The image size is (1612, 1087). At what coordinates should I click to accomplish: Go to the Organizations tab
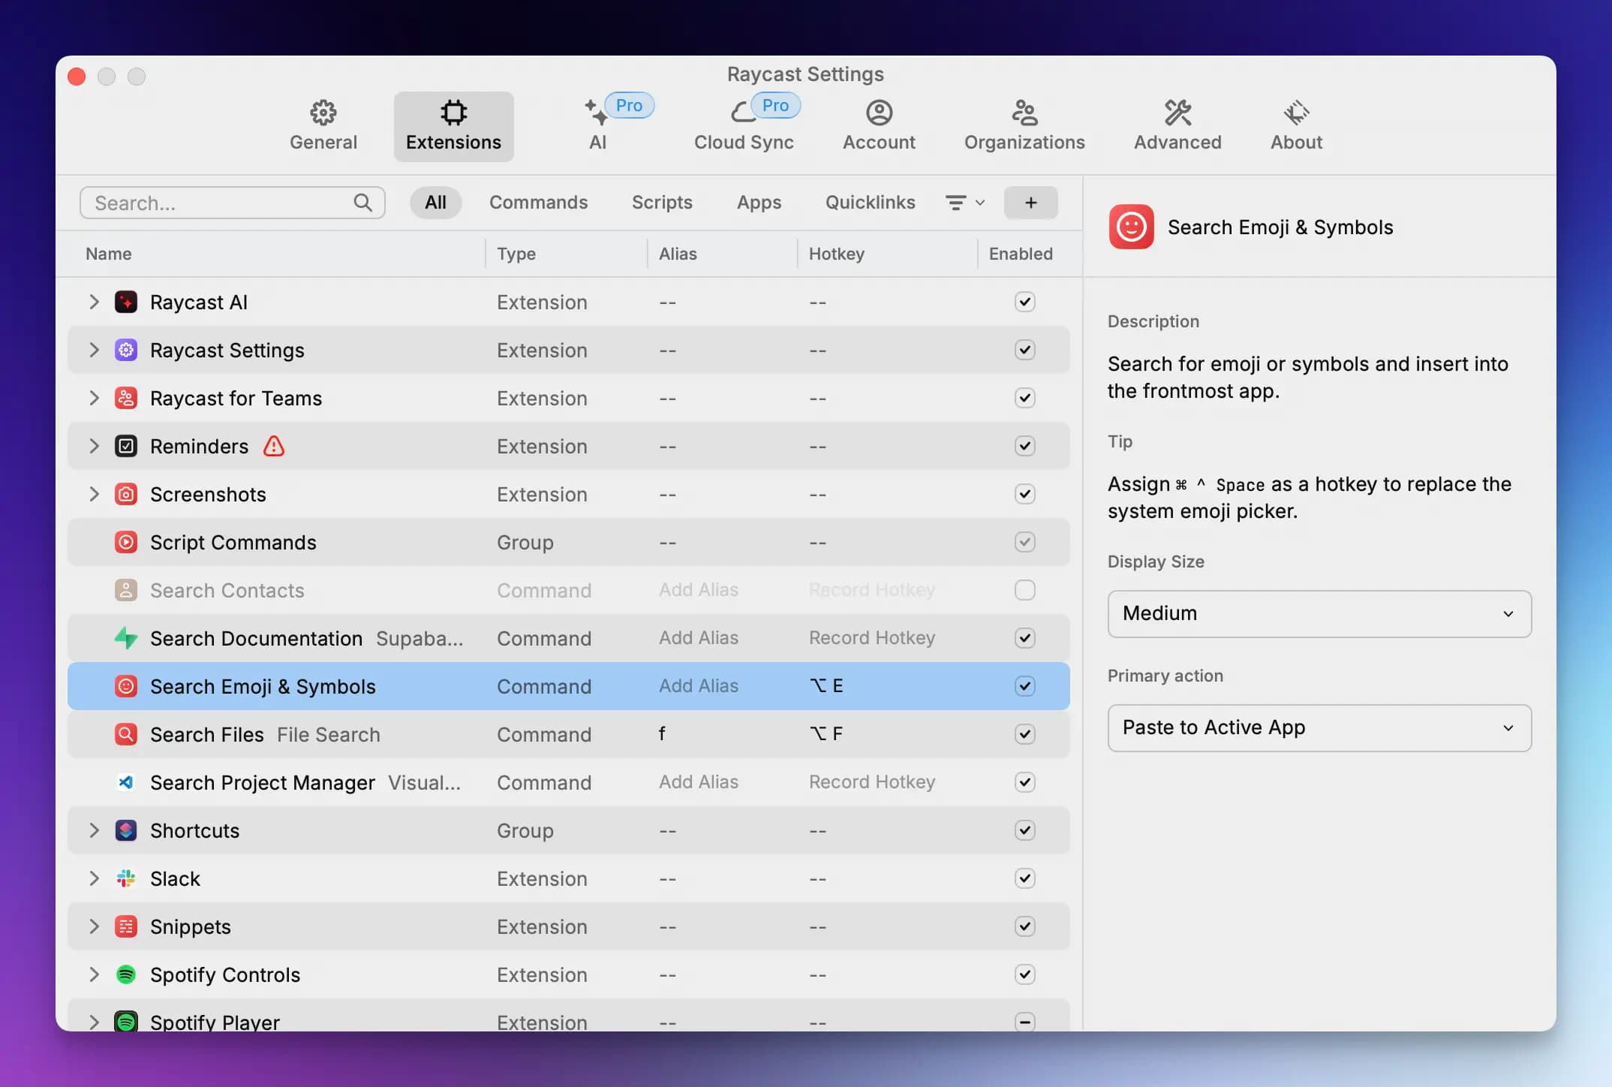coord(1024,126)
